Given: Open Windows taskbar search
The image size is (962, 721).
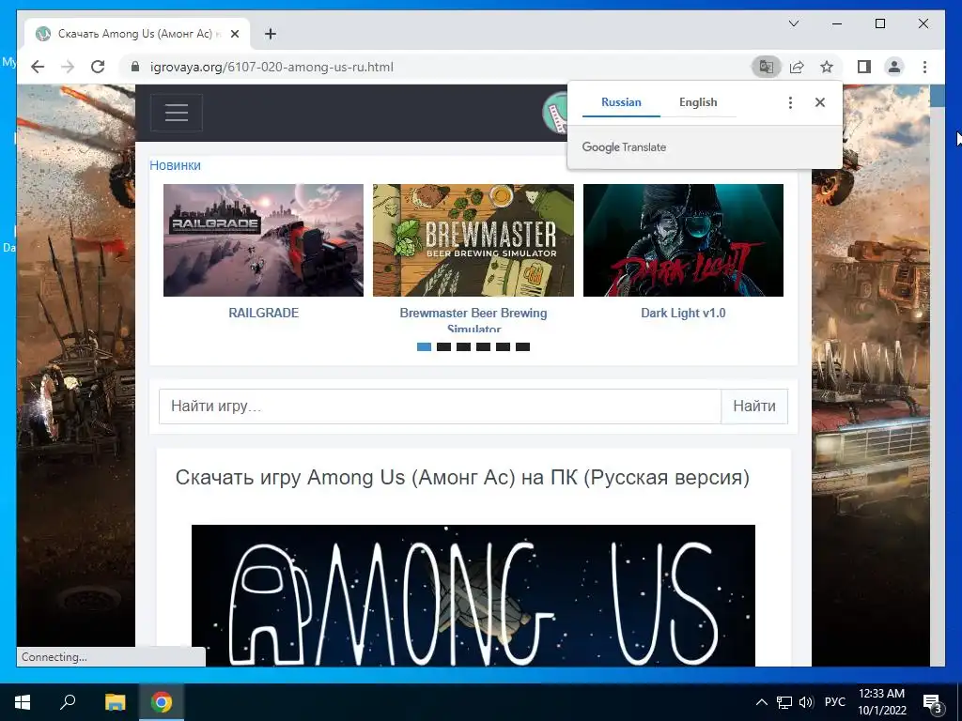Looking at the screenshot, I should [x=68, y=702].
